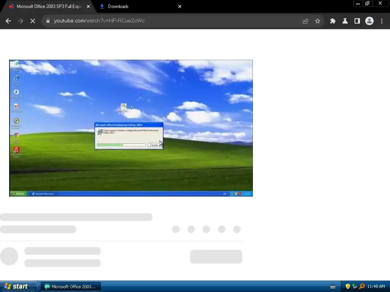Stop loading the page
This screenshot has height=292, width=390.
click(x=33, y=21)
